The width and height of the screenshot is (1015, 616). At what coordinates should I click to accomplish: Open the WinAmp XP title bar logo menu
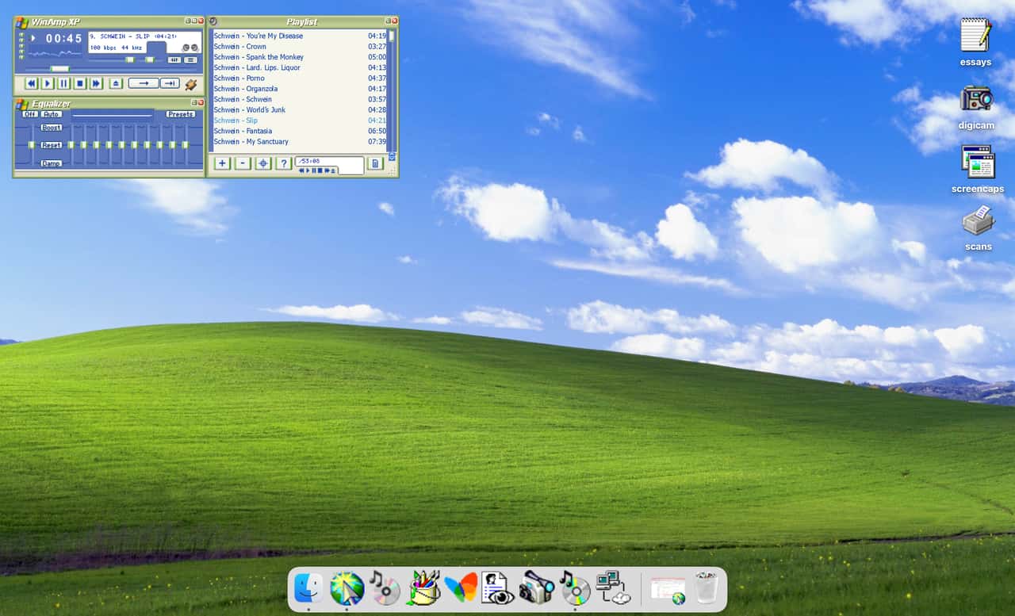22,23
